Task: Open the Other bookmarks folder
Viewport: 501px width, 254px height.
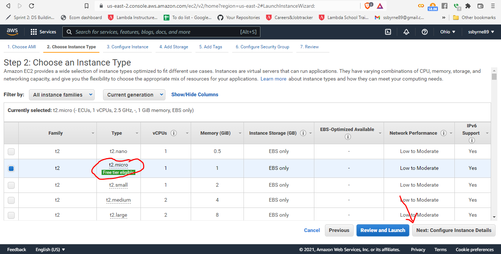Action: click(x=475, y=18)
